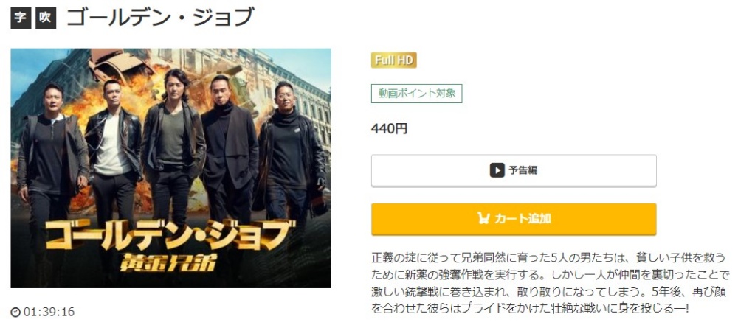Open the ゴールデン・ジョブ poster thumbnail
The image size is (738, 328).
tap(171, 168)
